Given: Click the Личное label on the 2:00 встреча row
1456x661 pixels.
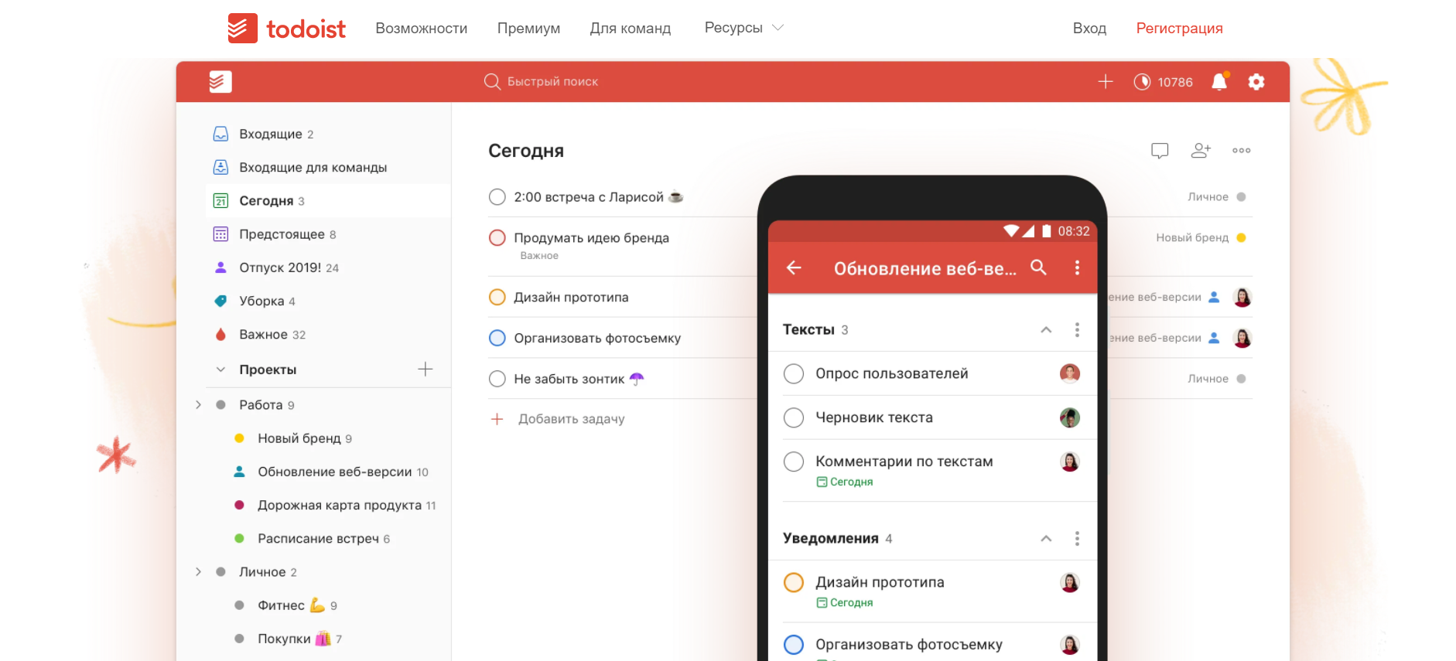Looking at the screenshot, I should coord(1208,197).
